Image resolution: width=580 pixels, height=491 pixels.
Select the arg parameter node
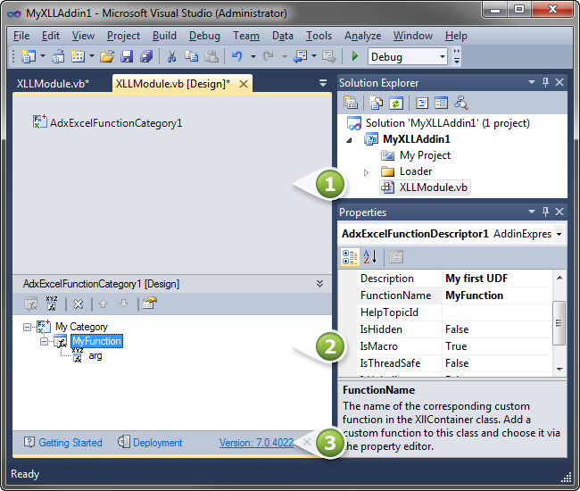point(95,356)
